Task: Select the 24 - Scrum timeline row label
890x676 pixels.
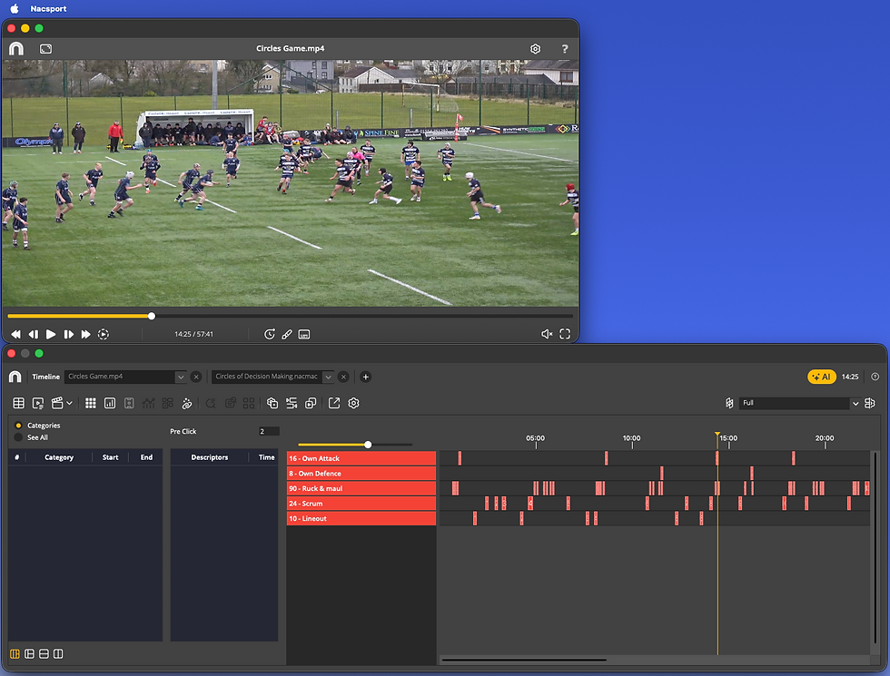Action: tap(360, 504)
